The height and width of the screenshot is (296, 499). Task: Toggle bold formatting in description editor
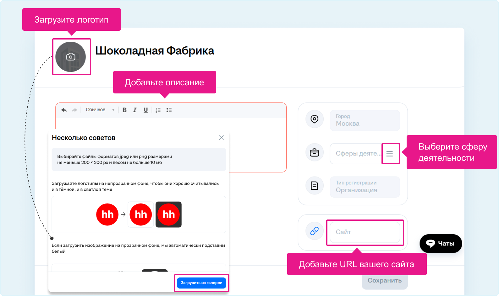(x=124, y=110)
